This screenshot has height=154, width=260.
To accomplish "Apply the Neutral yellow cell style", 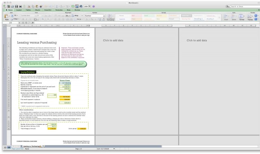I will tap(162, 15).
